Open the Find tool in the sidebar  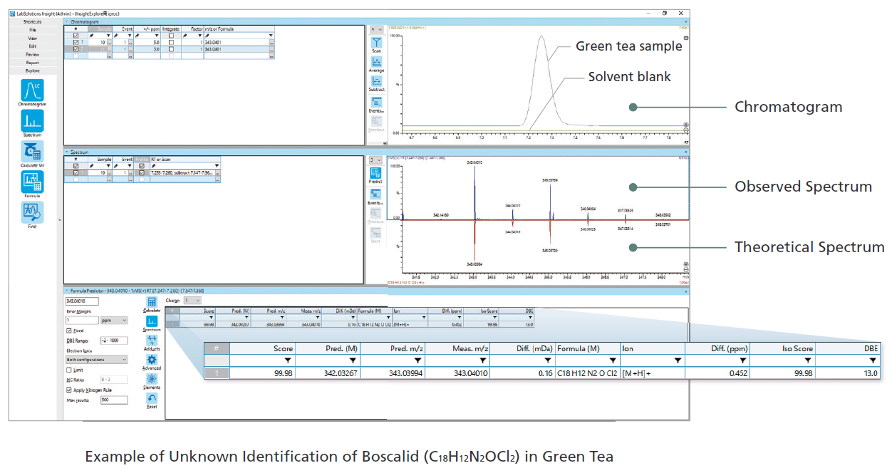(32, 212)
